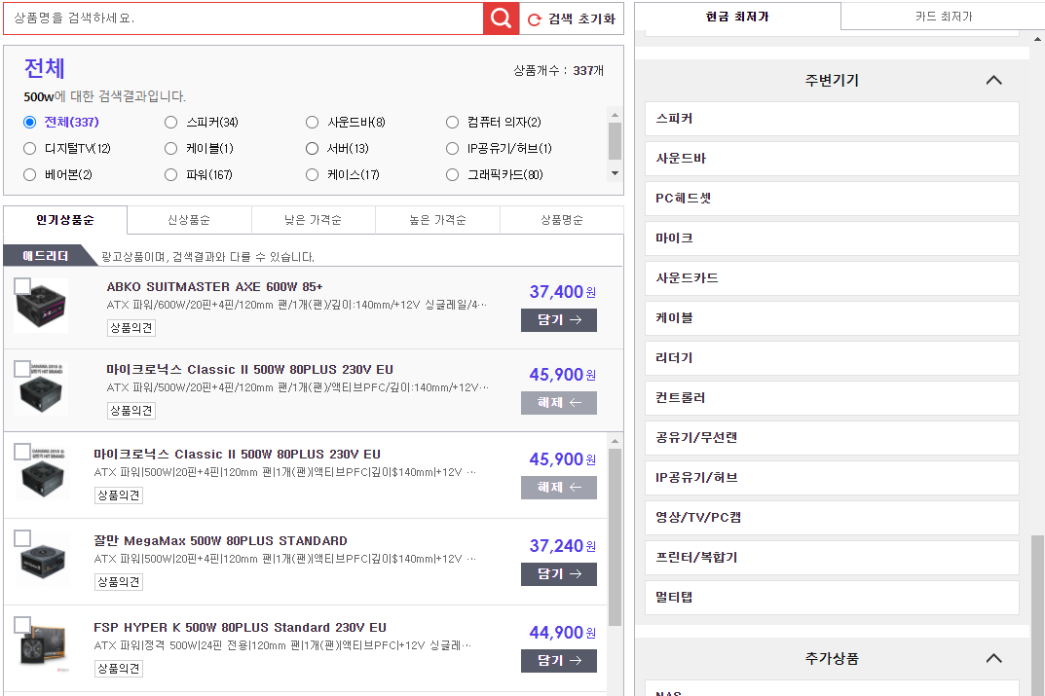
Task: Tick checkbox for ABKO SUITMASTER AXE 600W
Action: coord(22,286)
